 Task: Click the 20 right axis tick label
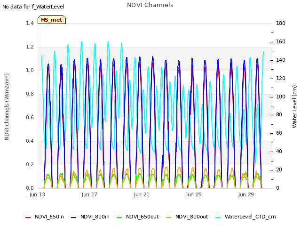tap(279, 169)
